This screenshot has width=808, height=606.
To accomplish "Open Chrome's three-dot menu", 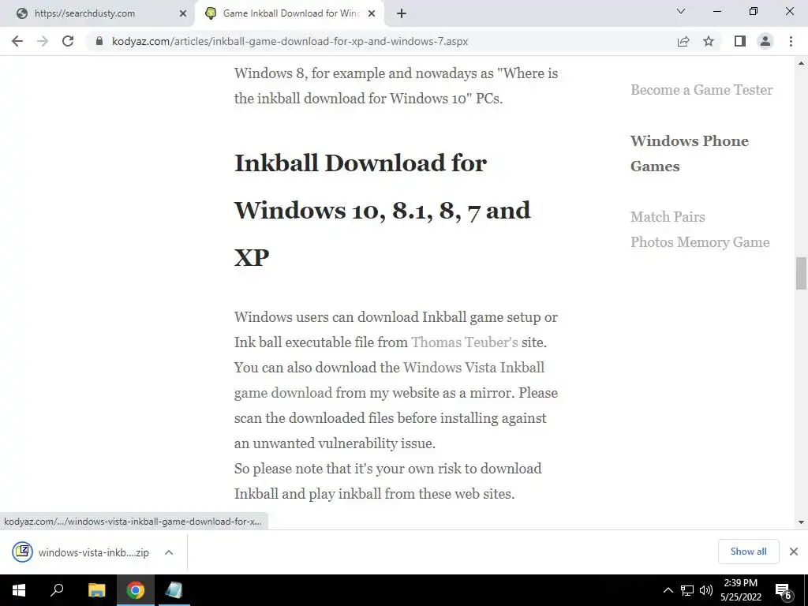I will click(791, 41).
